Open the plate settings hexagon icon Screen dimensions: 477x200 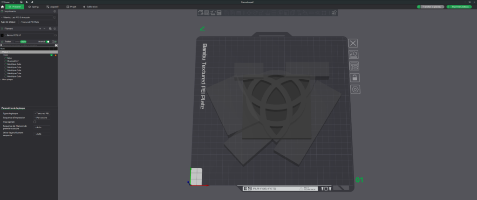pos(355,90)
